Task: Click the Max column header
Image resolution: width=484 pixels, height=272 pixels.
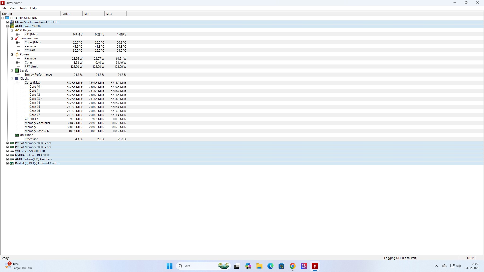Action: click(x=115, y=14)
